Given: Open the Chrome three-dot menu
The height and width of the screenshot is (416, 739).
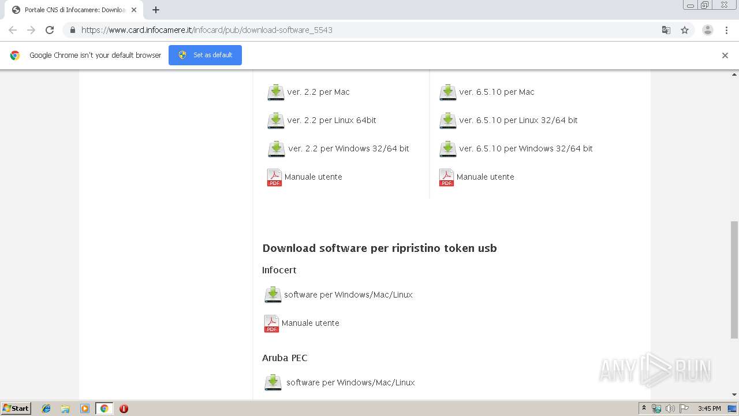Looking at the screenshot, I should pos(726,30).
